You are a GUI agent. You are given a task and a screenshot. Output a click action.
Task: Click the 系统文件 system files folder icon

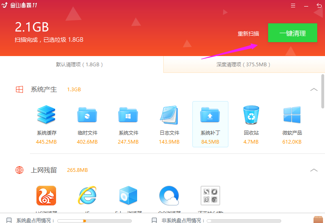[128, 115]
